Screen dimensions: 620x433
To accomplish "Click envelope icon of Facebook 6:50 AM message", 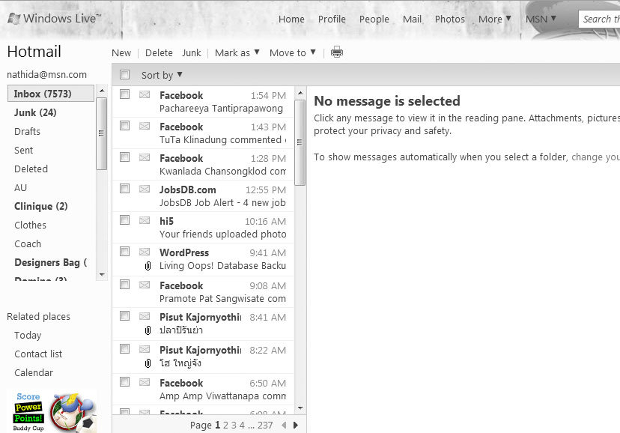I will click(145, 382).
